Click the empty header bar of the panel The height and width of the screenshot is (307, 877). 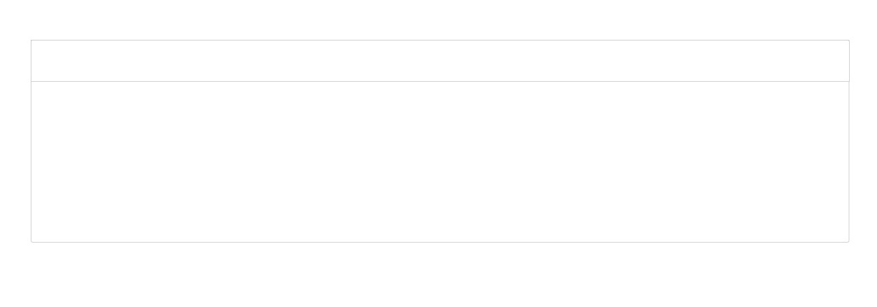click(440, 61)
